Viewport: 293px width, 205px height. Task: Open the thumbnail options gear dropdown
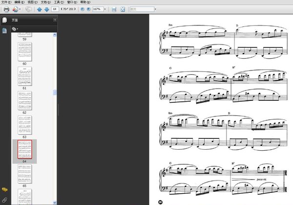[15, 29]
